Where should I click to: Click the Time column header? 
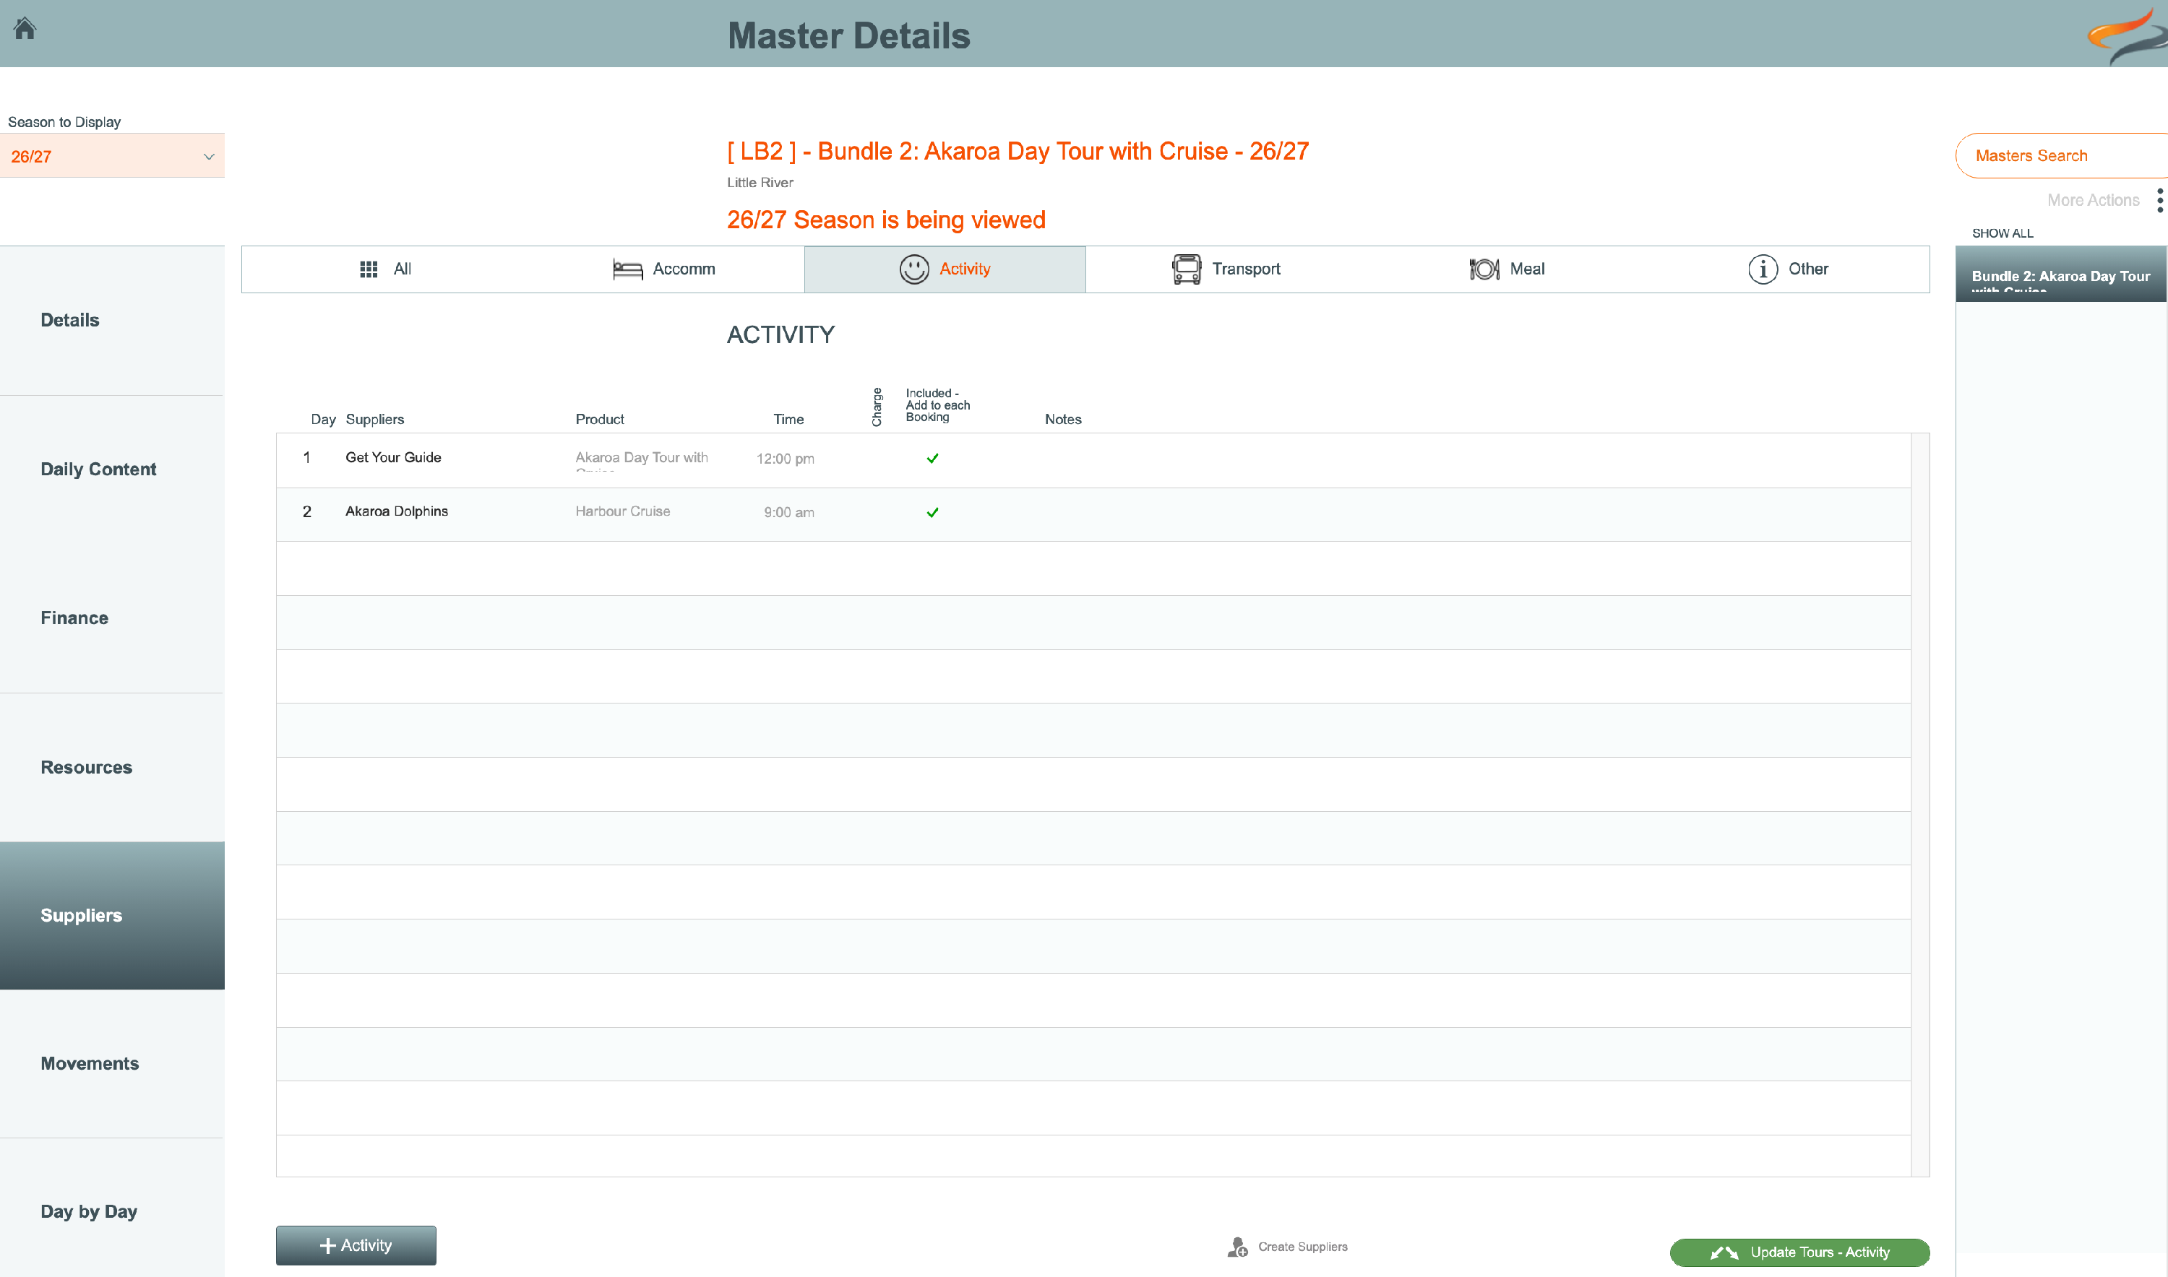pyautogui.click(x=788, y=419)
